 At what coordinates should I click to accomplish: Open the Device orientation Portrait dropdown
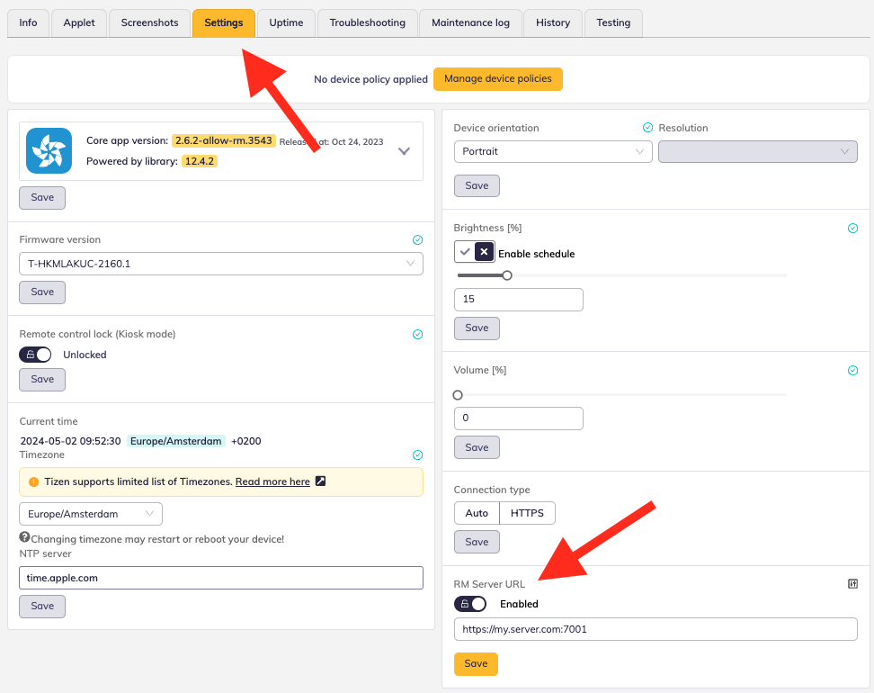[x=552, y=151]
